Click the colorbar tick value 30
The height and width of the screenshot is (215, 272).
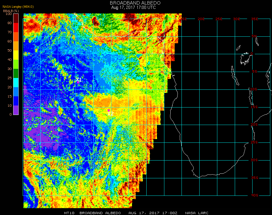click(9, 69)
